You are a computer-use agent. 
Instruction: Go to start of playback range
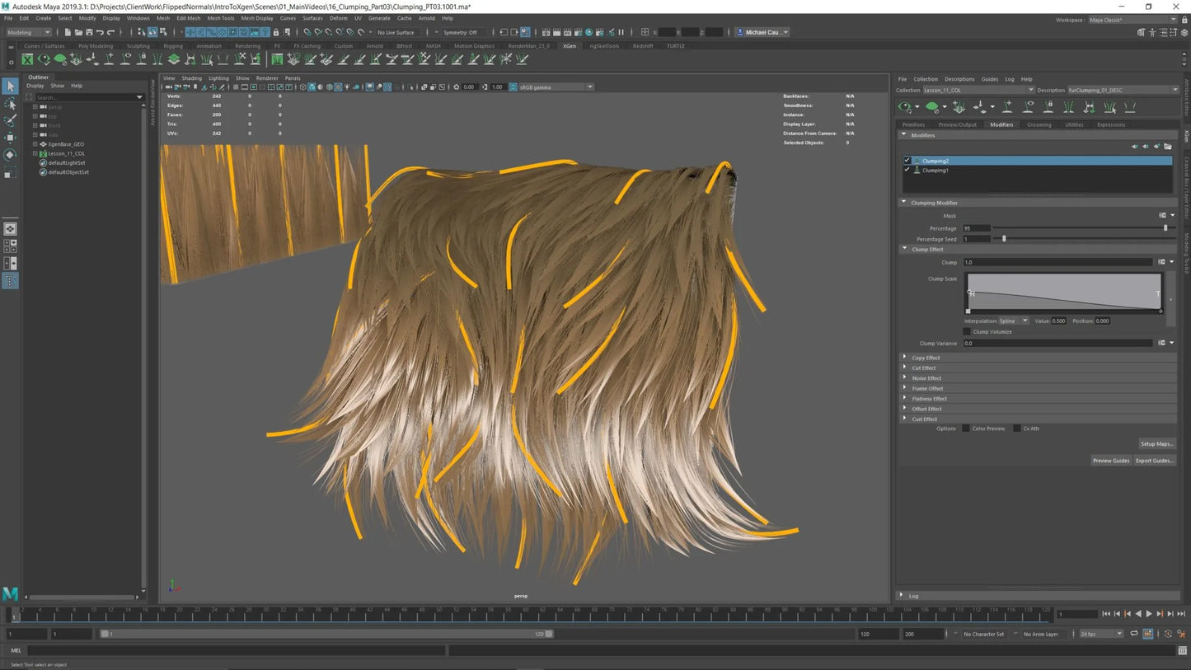pos(1107,614)
